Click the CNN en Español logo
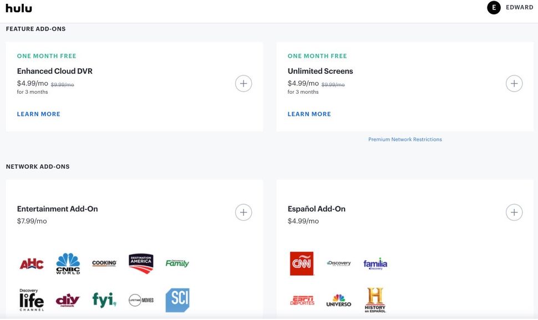Viewport: 538px width, 320px height. click(x=302, y=263)
